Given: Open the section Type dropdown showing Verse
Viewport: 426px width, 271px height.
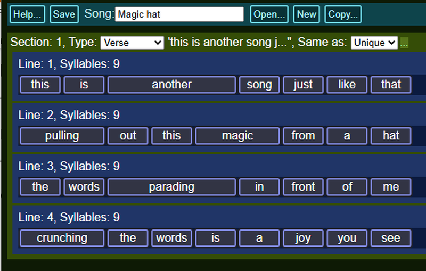Looking at the screenshot, I should coord(132,43).
